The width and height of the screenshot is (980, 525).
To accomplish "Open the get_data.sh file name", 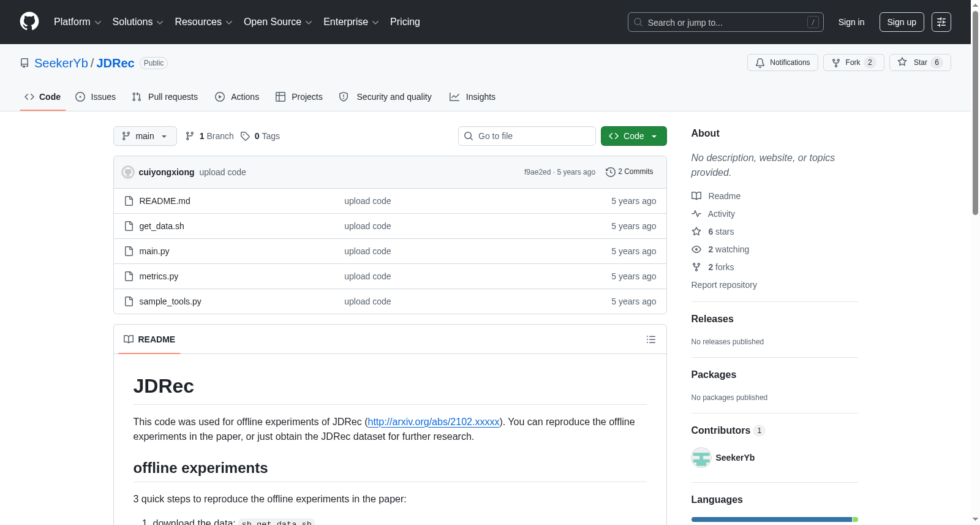I will (x=162, y=226).
